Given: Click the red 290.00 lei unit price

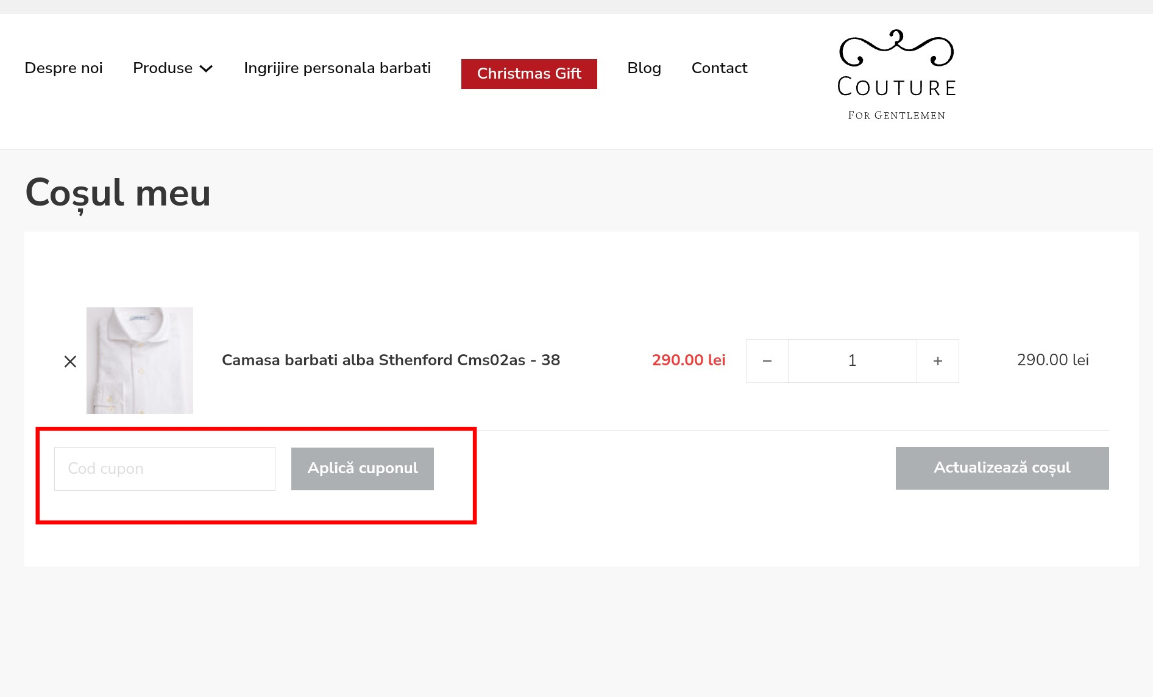Looking at the screenshot, I should pyautogui.click(x=688, y=360).
